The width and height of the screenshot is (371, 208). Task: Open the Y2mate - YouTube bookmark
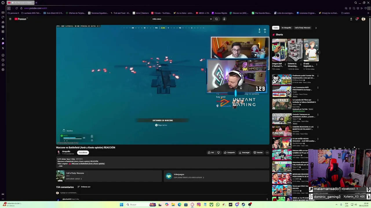click(161, 13)
